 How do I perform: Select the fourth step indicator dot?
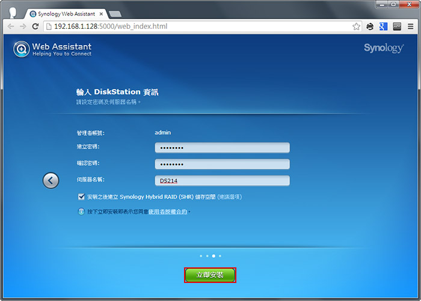pyautogui.click(x=220, y=256)
